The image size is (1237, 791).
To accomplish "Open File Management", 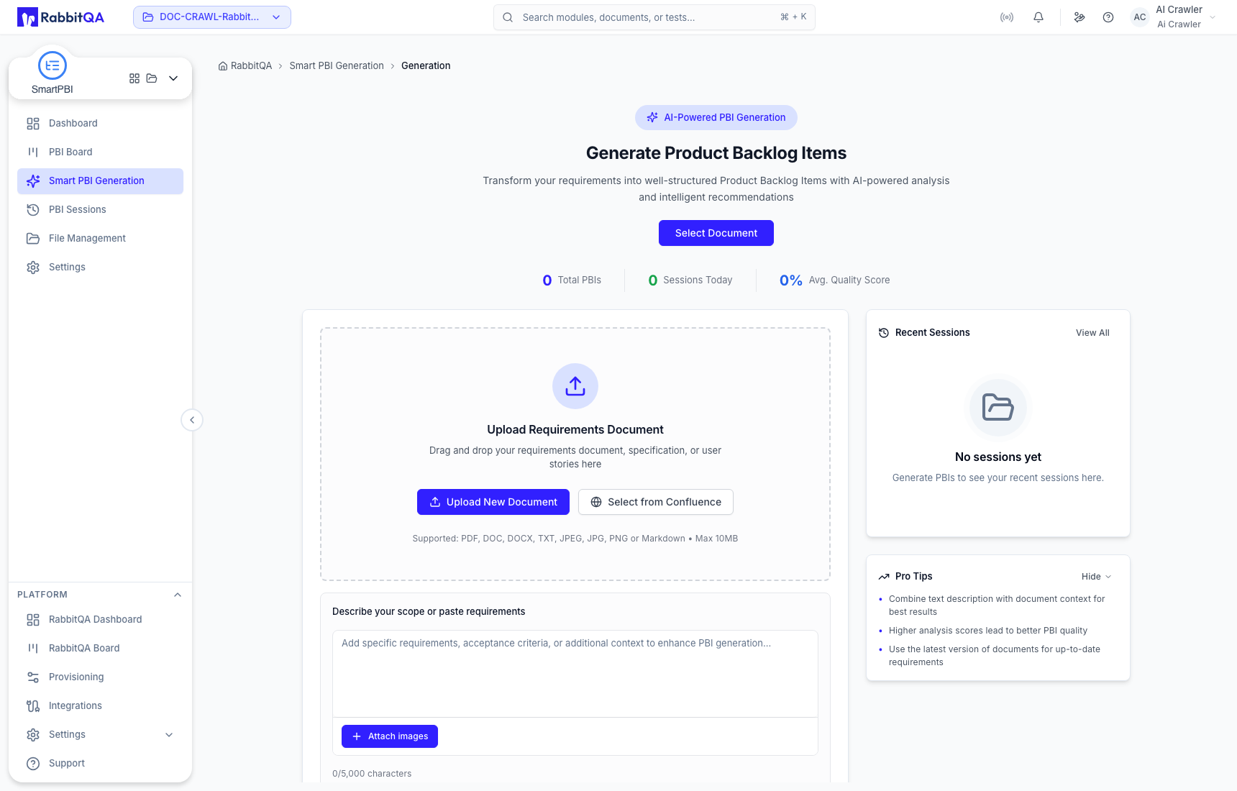I will tap(100, 239).
